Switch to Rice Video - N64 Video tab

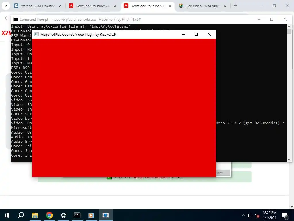click(x=202, y=6)
